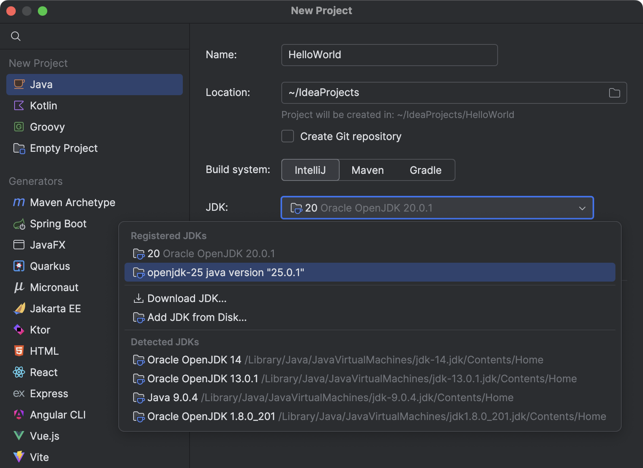The width and height of the screenshot is (643, 468).
Task: Click the Groovy G icon
Action: click(x=19, y=127)
